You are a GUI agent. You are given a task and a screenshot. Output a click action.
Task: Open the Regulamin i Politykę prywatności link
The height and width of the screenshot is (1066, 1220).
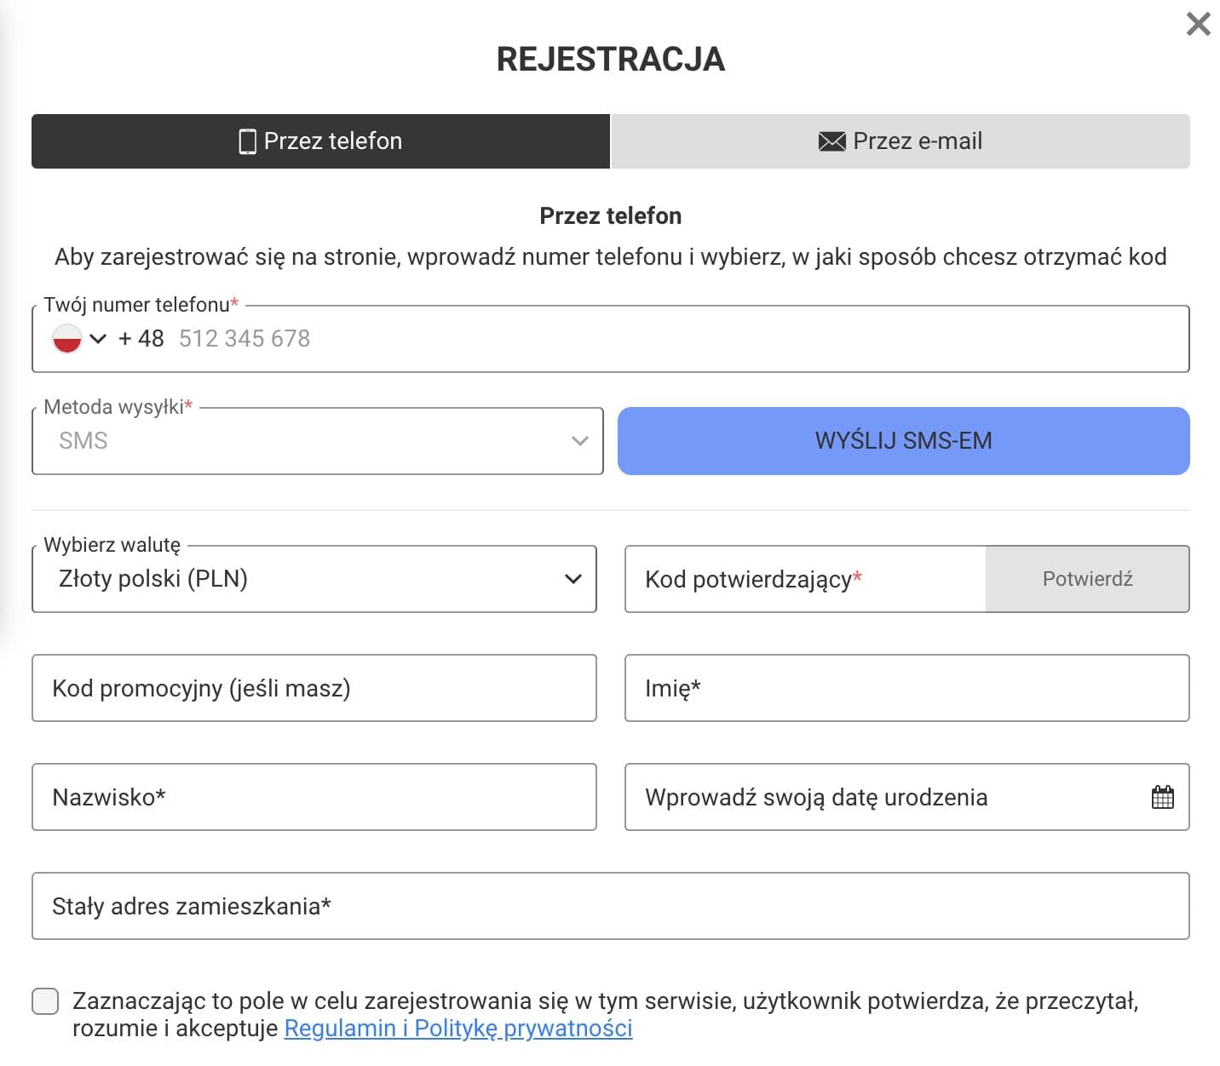pyautogui.click(x=458, y=1029)
